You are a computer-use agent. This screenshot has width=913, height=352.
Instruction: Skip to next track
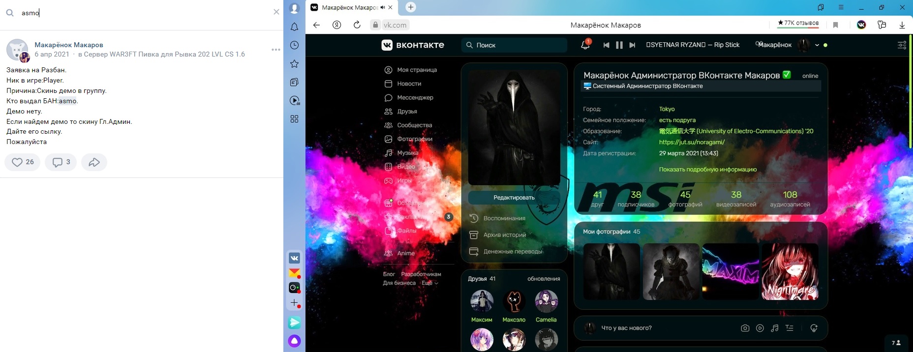click(x=633, y=45)
